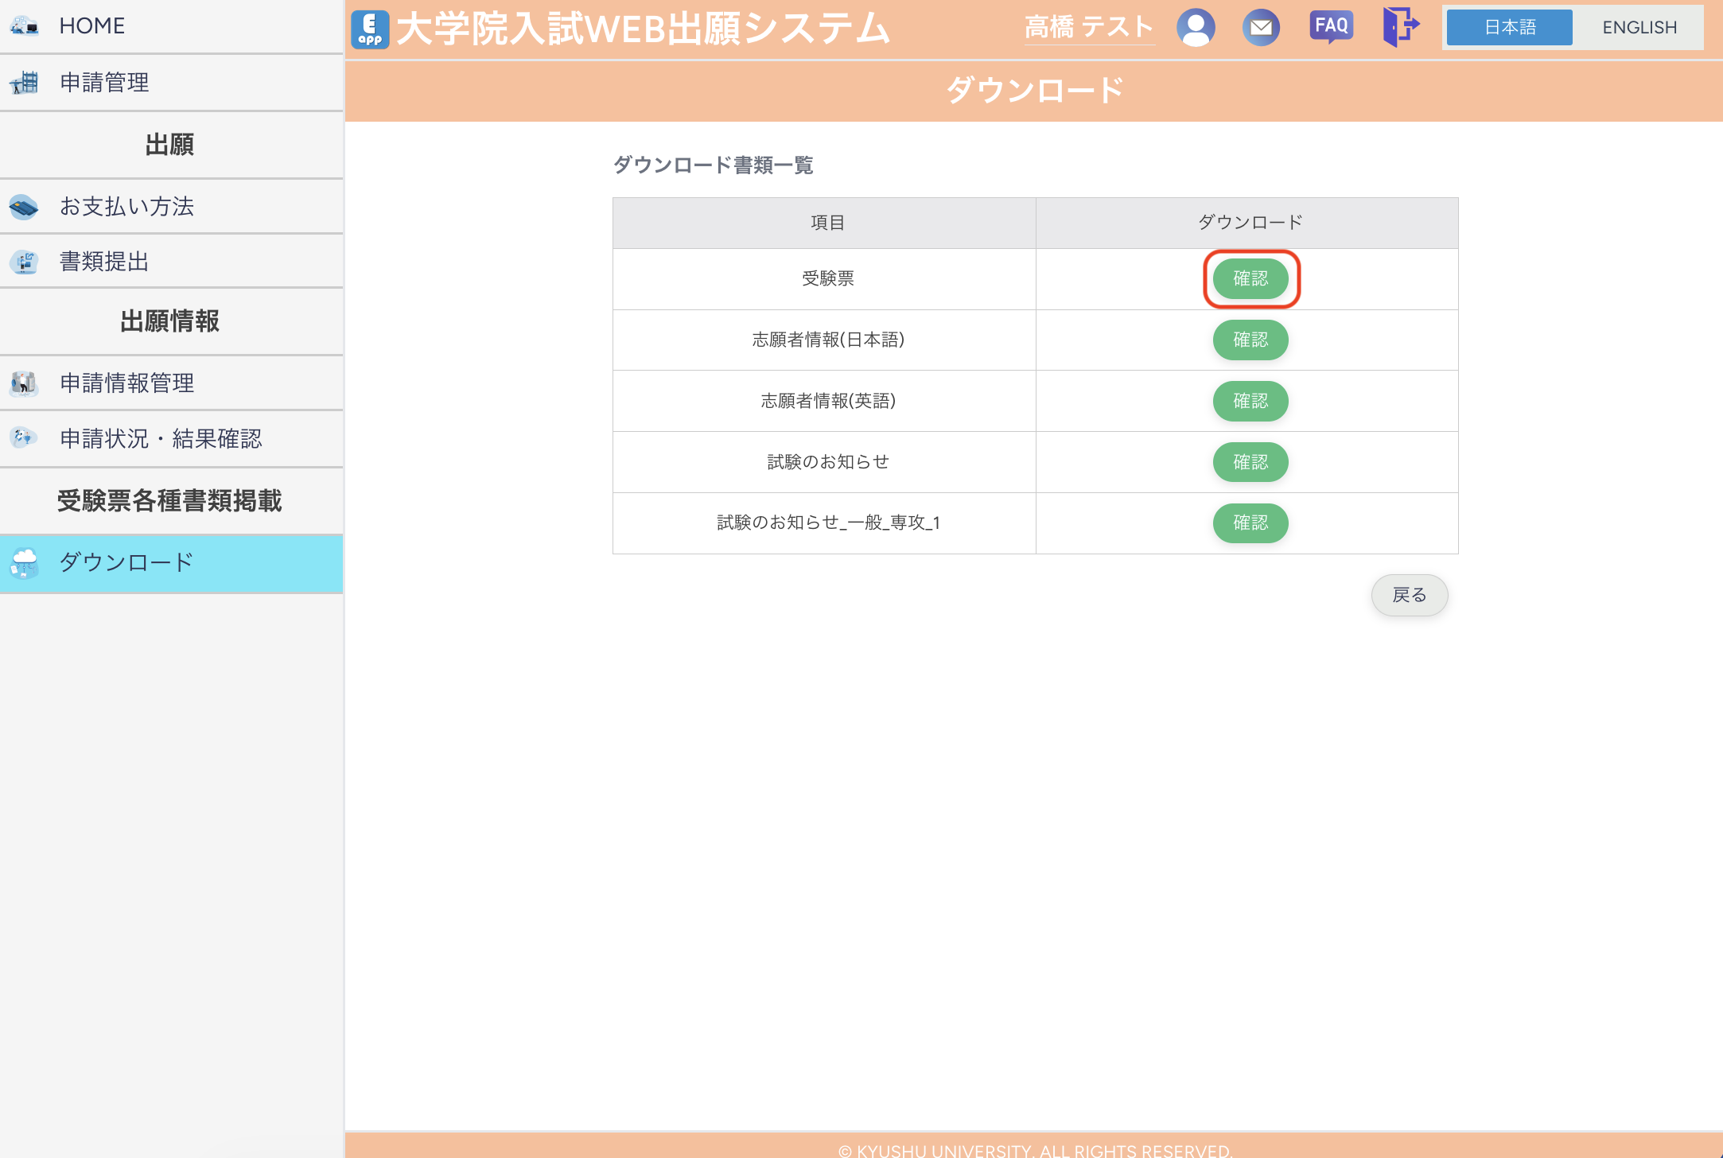This screenshot has width=1723, height=1158.
Task: Switch the language to ENGLISH
Action: click(x=1638, y=26)
